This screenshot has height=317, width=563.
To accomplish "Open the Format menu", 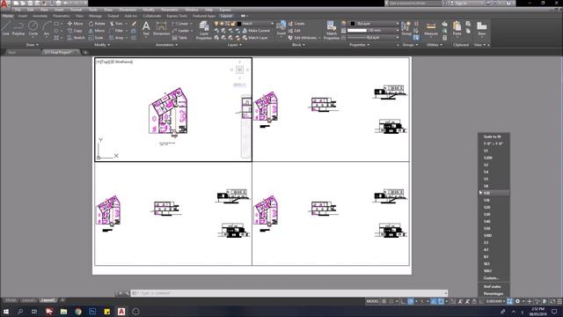I will (76, 10).
